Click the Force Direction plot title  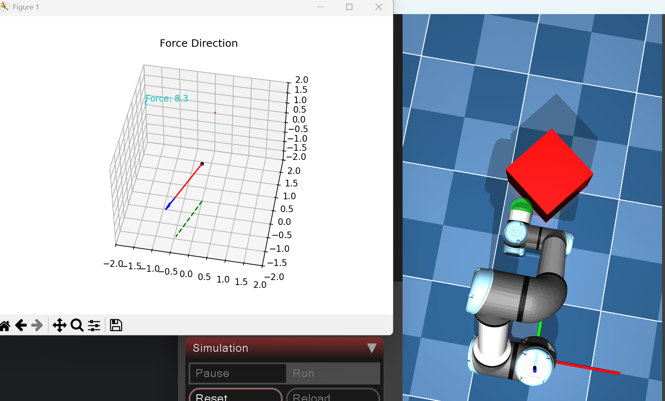tap(199, 43)
